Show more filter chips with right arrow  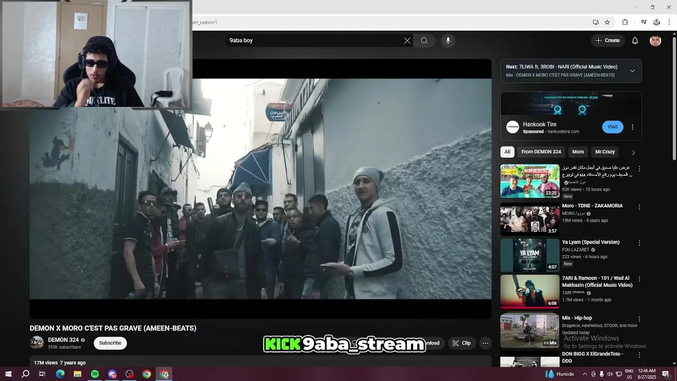[633, 152]
